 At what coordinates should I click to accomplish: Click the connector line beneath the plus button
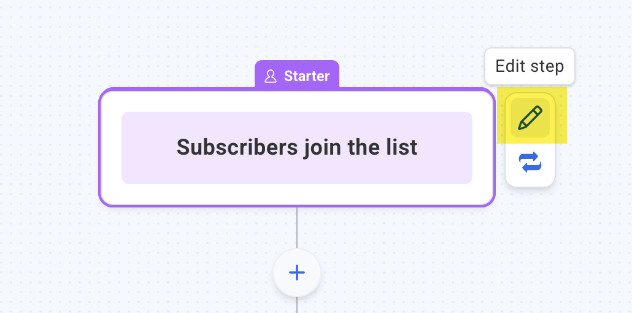(297, 305)
